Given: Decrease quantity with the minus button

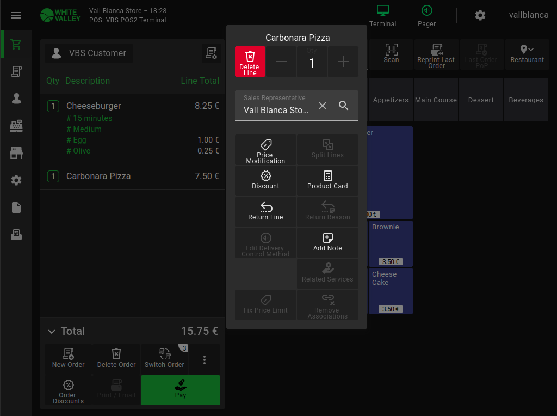Looking at the screenshot, I should 281,62.
